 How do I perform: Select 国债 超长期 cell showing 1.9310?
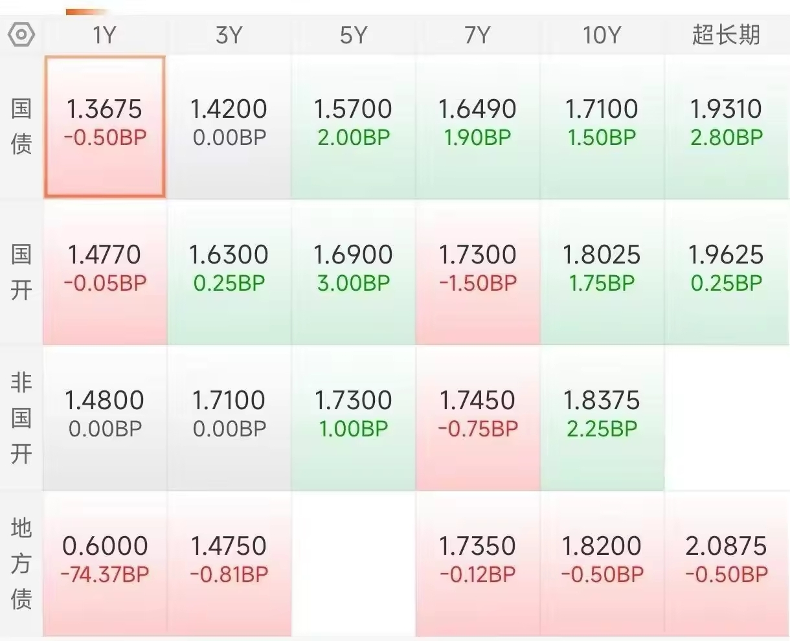(728, 126)
